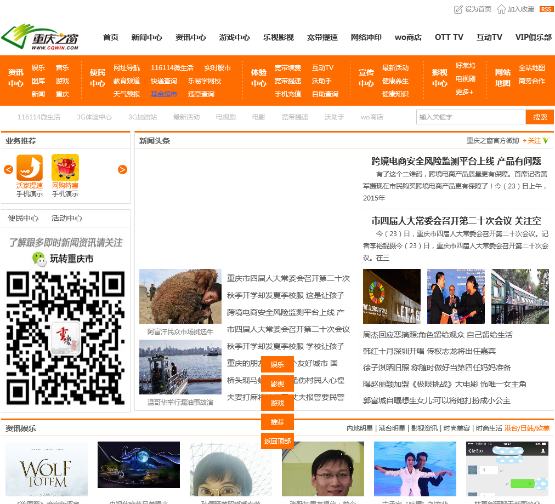The width and height of the screenshot is (555, 504).
Task: Open article 秋季开学却发夏季校服 这是让孩子
Action: click(x=285, y=295)
